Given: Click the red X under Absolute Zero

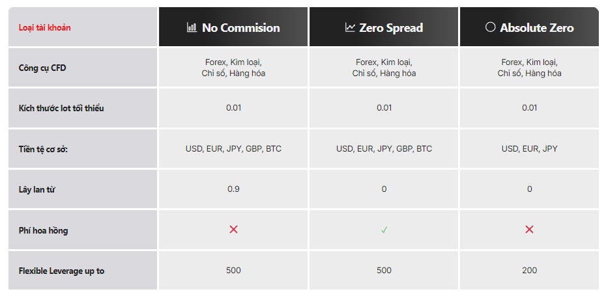Looking at the screenshot, I should [529, 230].
